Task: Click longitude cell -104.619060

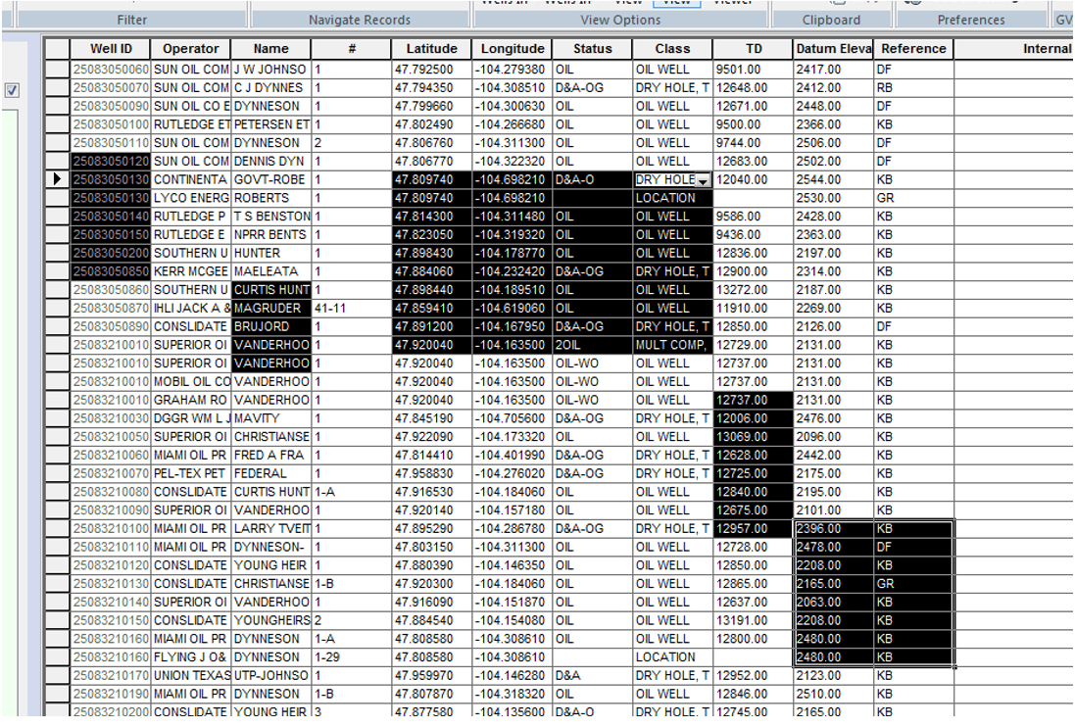Action: 513,309
